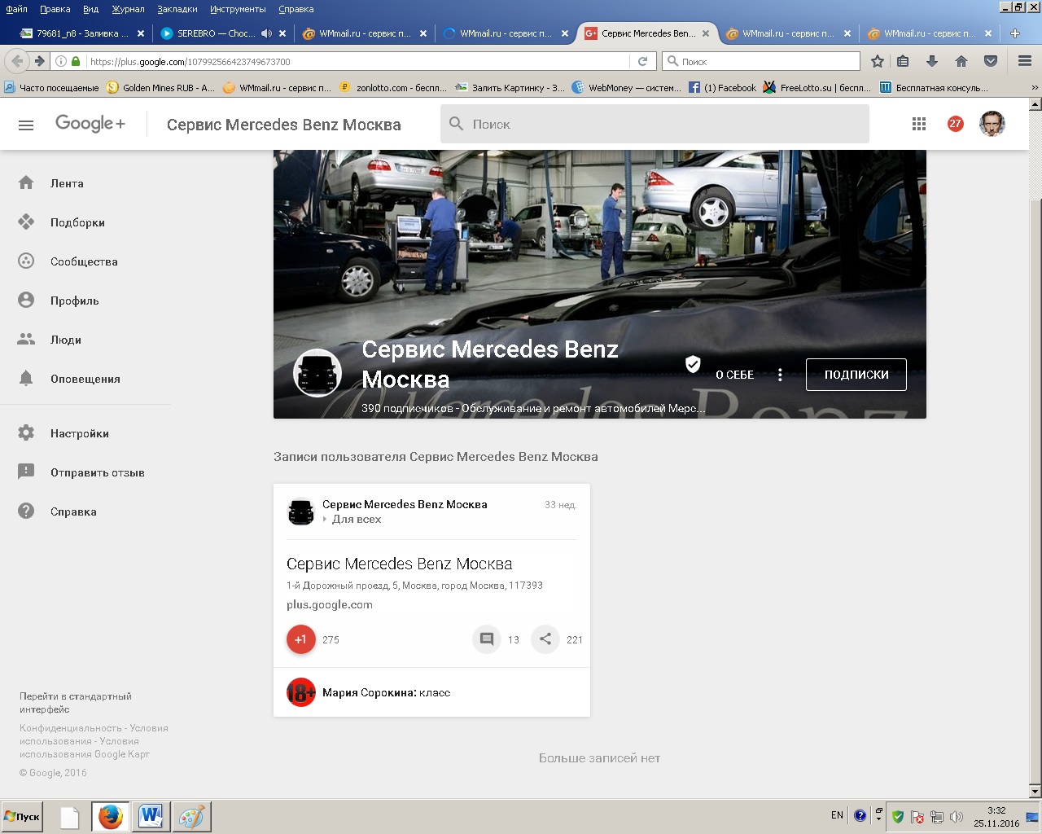
Task: Mute audio on the SEREBRO tab
Action: [266, 33]
